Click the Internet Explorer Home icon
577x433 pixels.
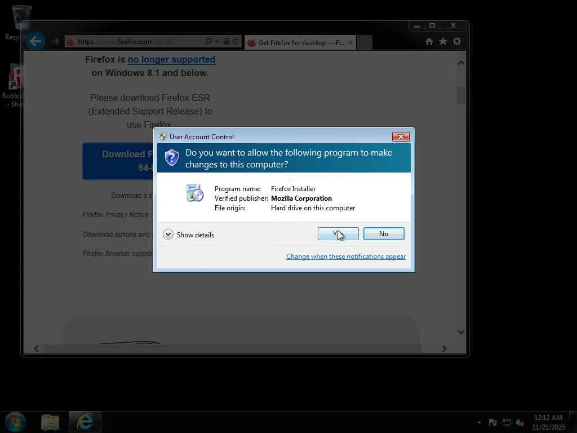[429, 42]
